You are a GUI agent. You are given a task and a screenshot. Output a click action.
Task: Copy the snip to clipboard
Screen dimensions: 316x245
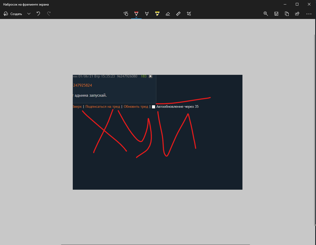[287, 14]
